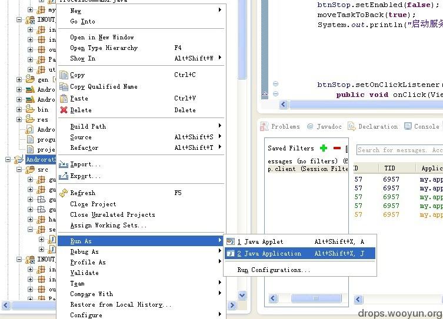443x319 pixels.
Task: Expand the ha package node
Action: pyautogui.click(x=30, y=219)
